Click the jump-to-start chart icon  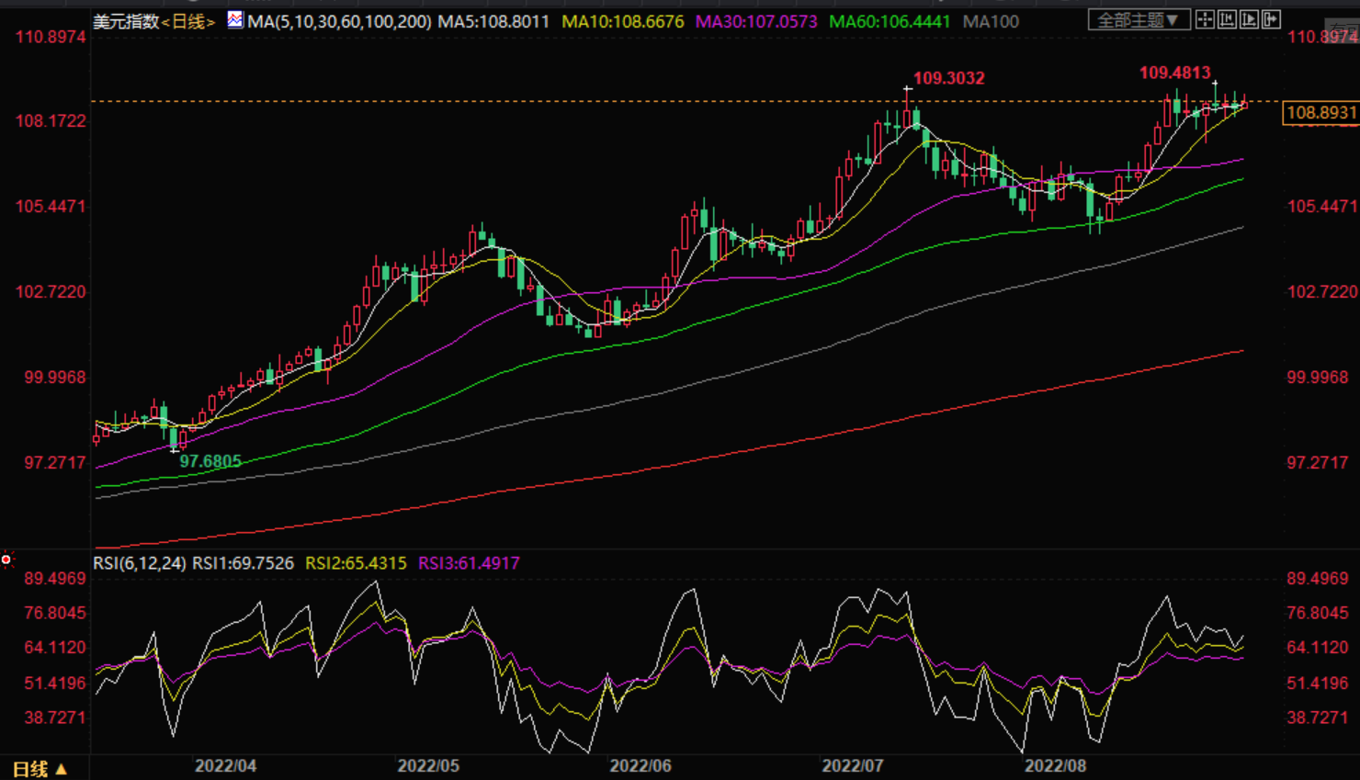pos(1227,19)
